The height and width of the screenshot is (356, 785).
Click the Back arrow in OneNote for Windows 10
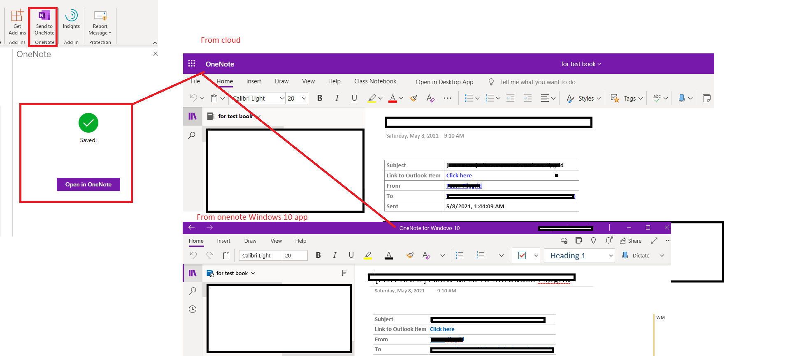click(x=191, y=227)
